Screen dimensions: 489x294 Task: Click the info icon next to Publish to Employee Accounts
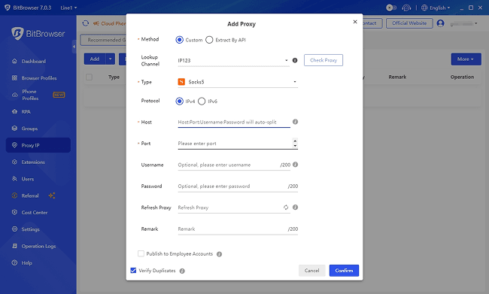tap(219, 254)
